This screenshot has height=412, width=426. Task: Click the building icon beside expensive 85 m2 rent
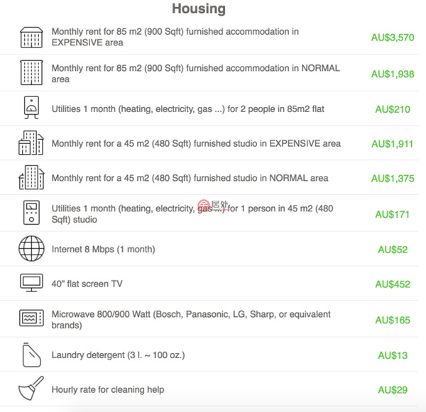[x=31, y=38]
